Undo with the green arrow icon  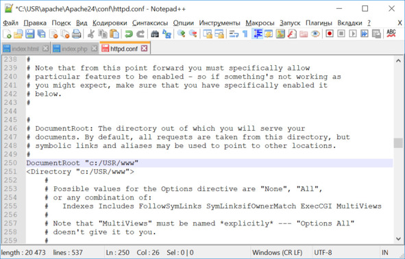click(128, 34)
